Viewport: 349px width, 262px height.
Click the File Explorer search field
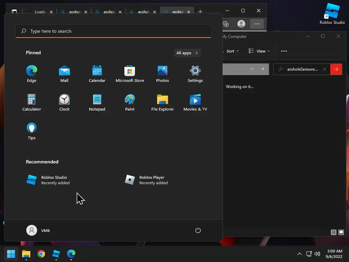tap(302, 69)
